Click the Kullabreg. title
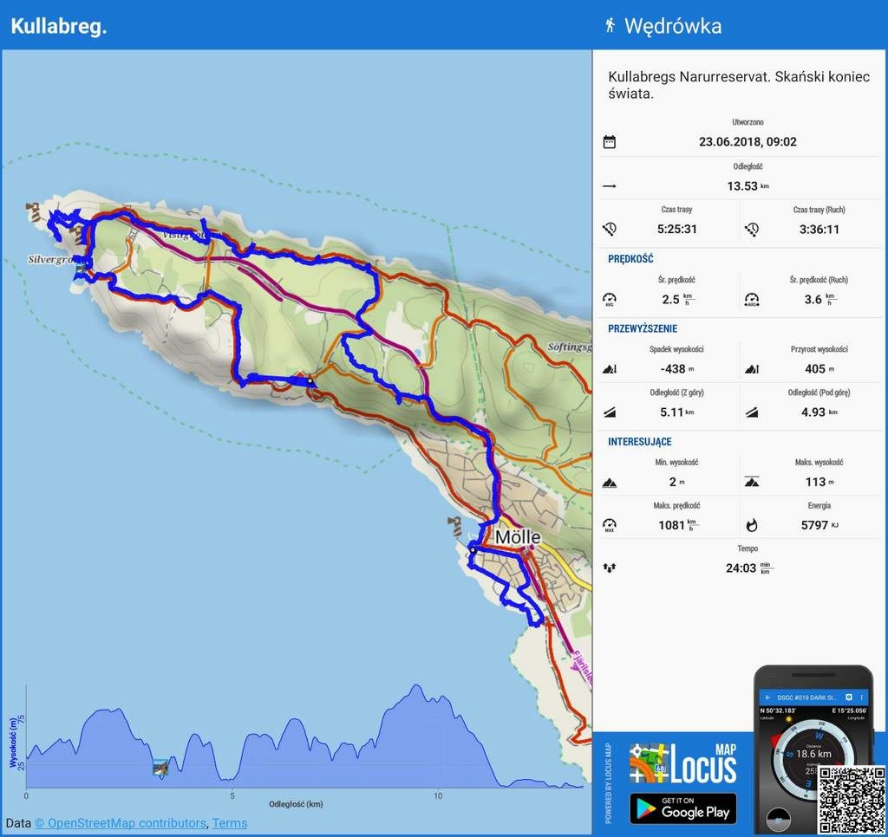 tap(59, 26)
